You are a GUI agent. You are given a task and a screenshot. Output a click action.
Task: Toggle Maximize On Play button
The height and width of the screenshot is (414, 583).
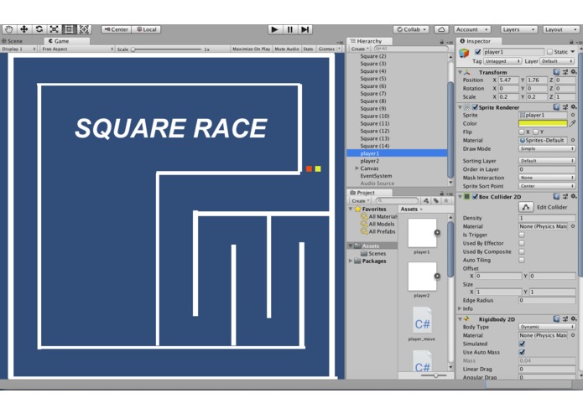tap(251, 49)
